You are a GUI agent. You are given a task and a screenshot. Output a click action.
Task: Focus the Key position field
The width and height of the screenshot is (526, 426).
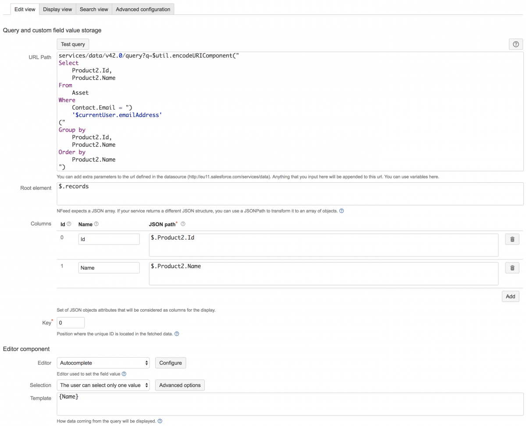pyautogui.click(x=71, y=323)
